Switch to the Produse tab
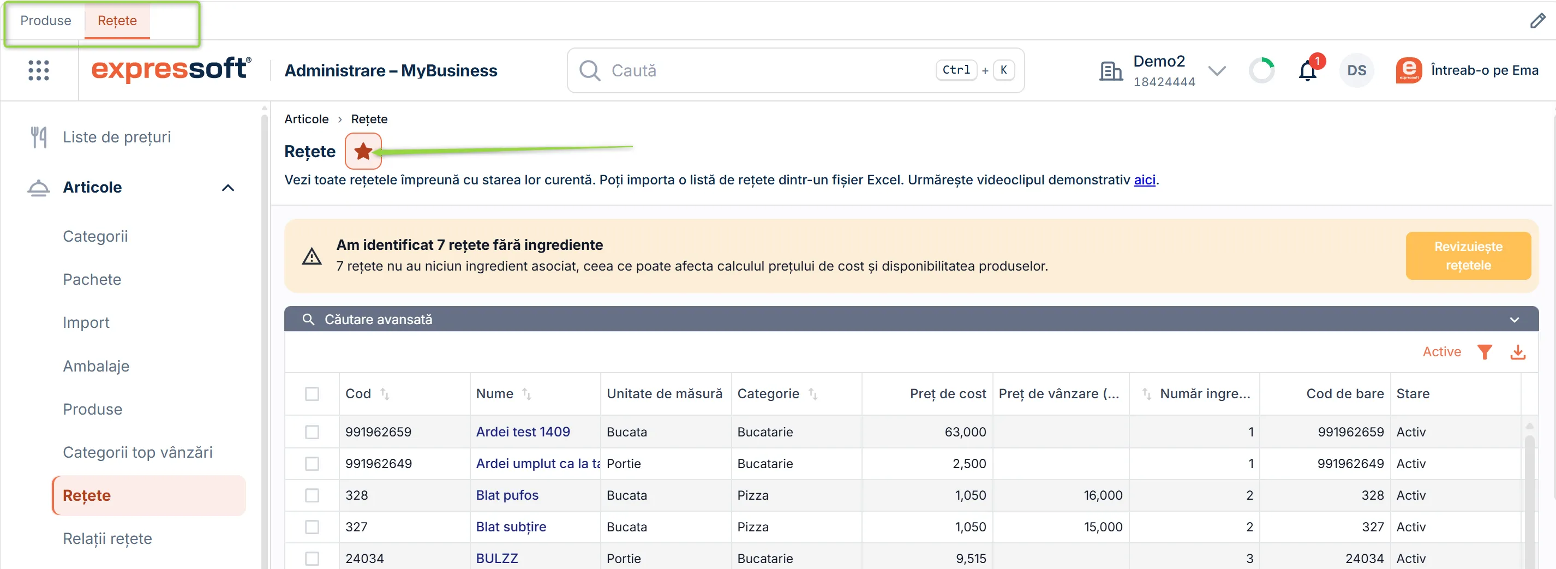The image size is (1556, 569). coord(46,21)
